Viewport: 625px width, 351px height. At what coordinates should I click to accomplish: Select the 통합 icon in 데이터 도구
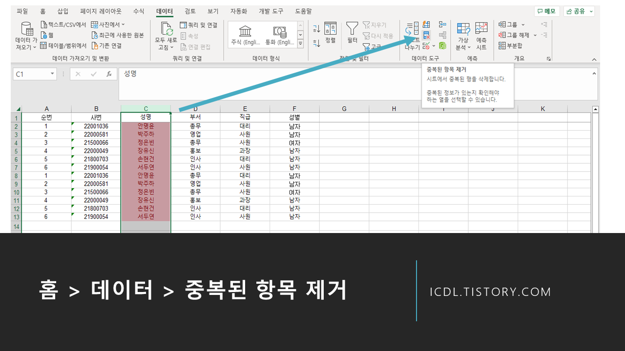click(442, 24)
